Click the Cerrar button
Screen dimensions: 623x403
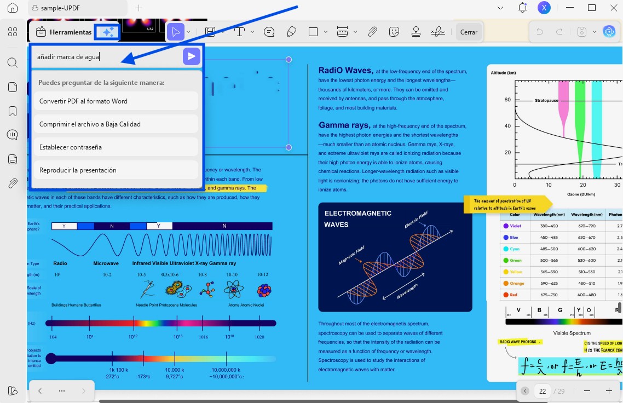pos(469,32)
